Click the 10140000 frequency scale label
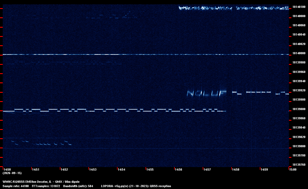The width and height of the screenshot is (308, 189). (299, 53)
